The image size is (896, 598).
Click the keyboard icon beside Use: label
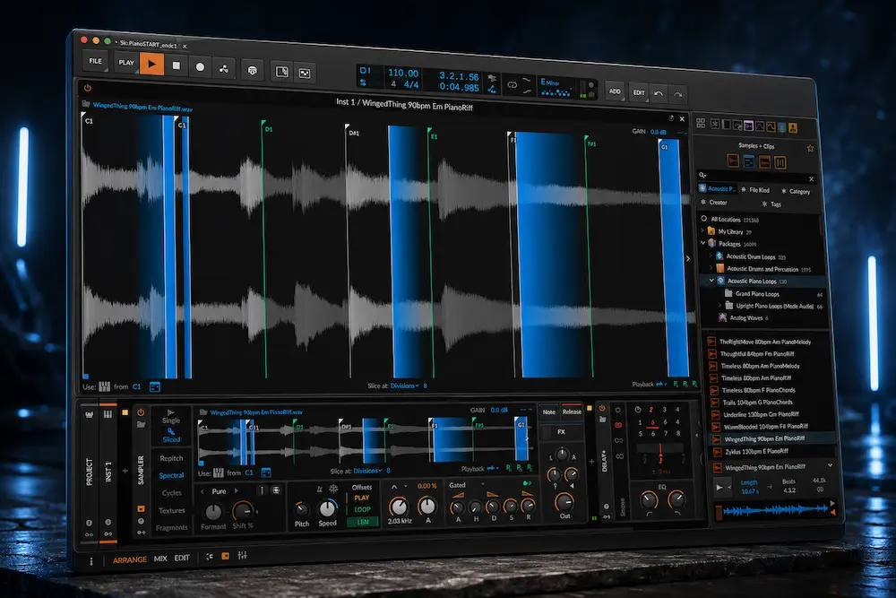tap(105, 387)
